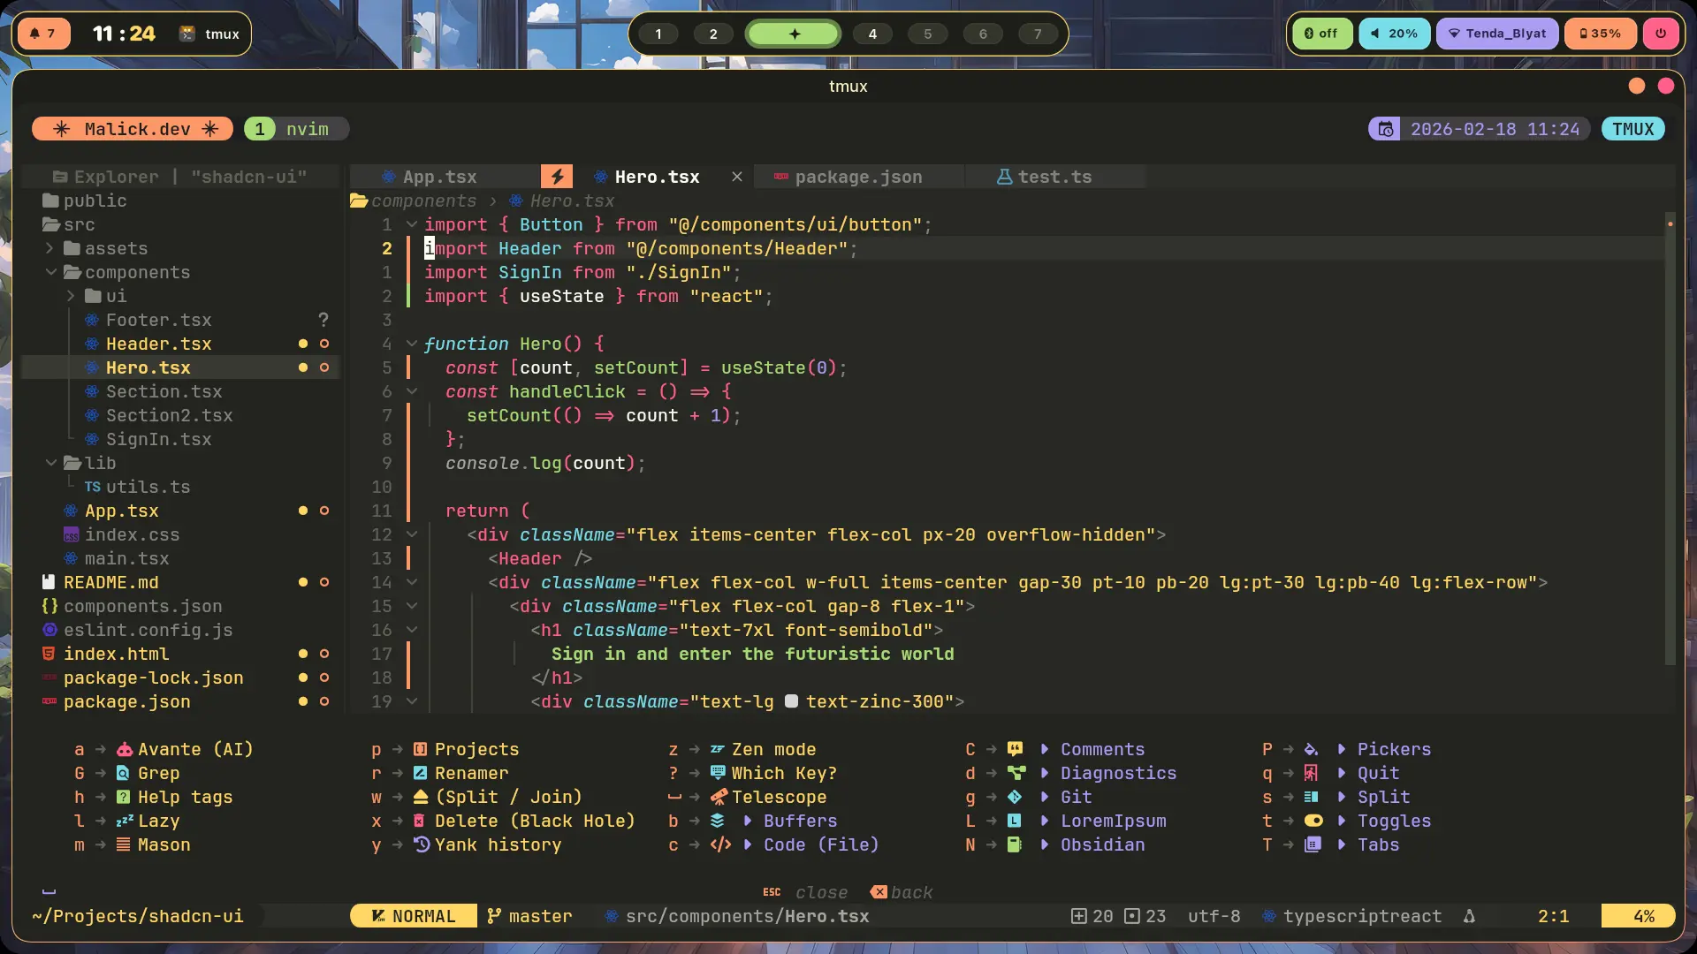Screen dimensions: 1697x954
Task: Click the Toggles switch icon
Action: tap(1313, 821)
